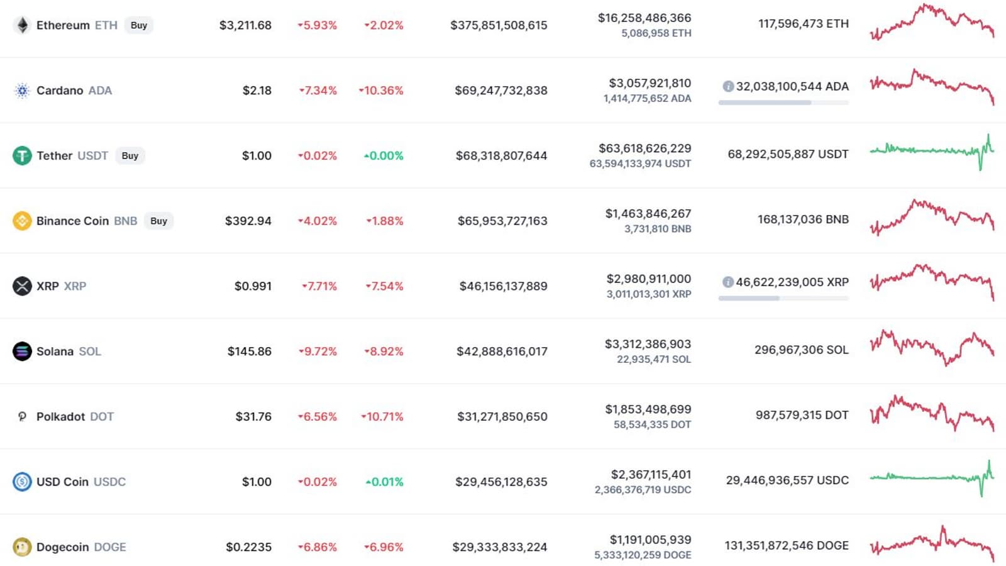Click Dogecoin's market cap value $29,333,833,224

point(499,547)
